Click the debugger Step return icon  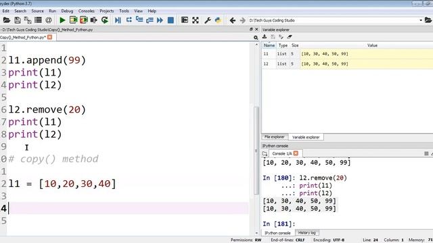(150, 20)
